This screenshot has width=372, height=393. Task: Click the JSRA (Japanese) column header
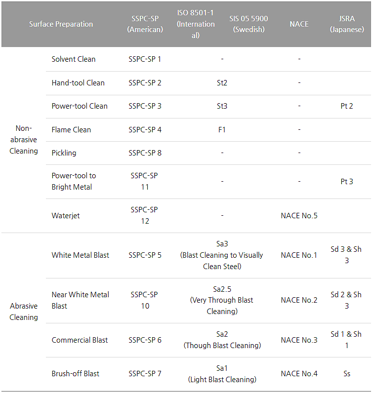[346, 24]
